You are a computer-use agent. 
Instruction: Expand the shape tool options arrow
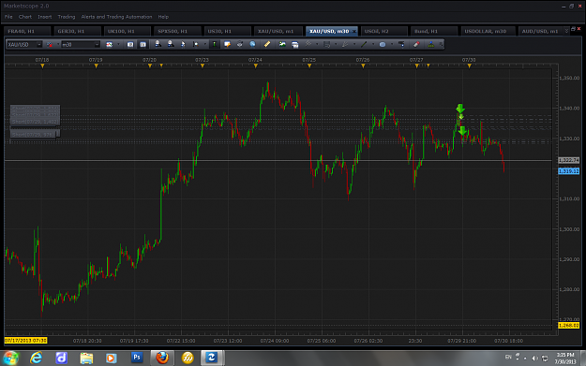[x=392, y=44]
